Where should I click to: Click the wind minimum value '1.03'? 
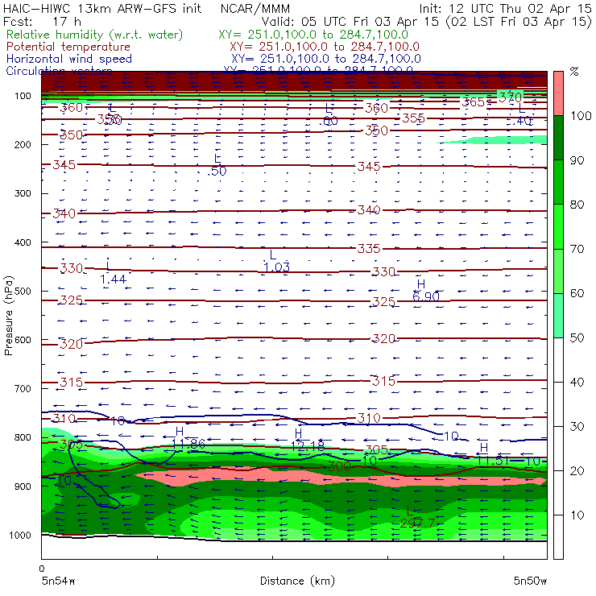coord(277,267)
